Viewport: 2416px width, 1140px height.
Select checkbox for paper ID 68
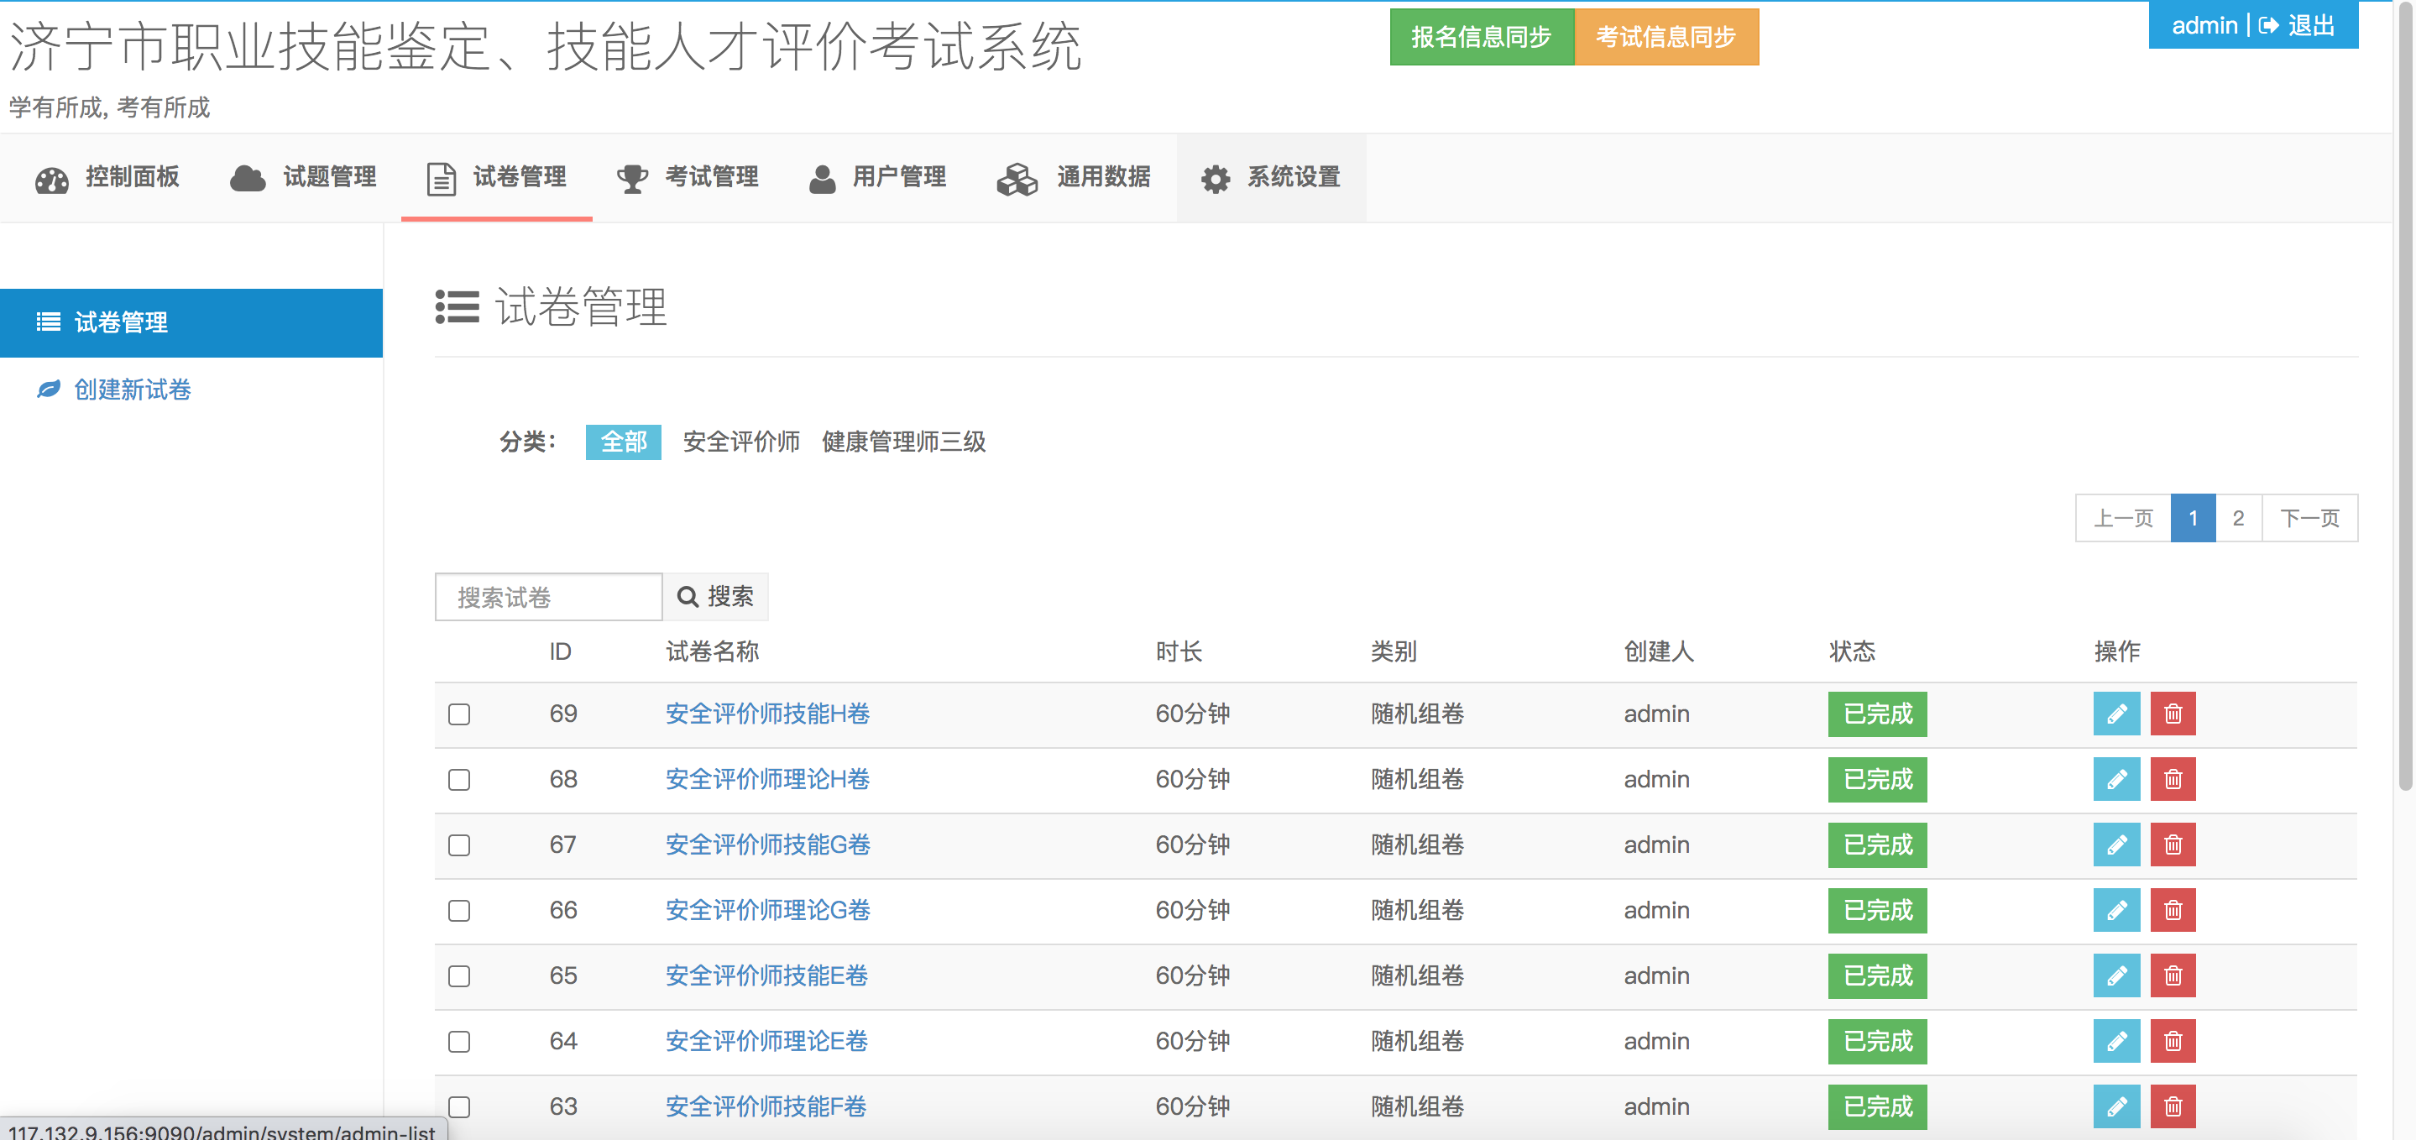pyautogui.click(x=458, y=780)
